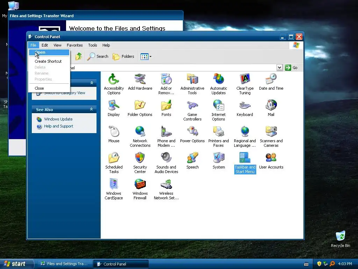Select Windows CardSpace icon
The height and width of the screenshot is (269, 358).
[114, 189]
